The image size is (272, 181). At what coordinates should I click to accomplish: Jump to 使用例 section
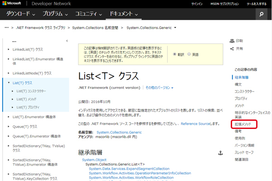[240, 138]
